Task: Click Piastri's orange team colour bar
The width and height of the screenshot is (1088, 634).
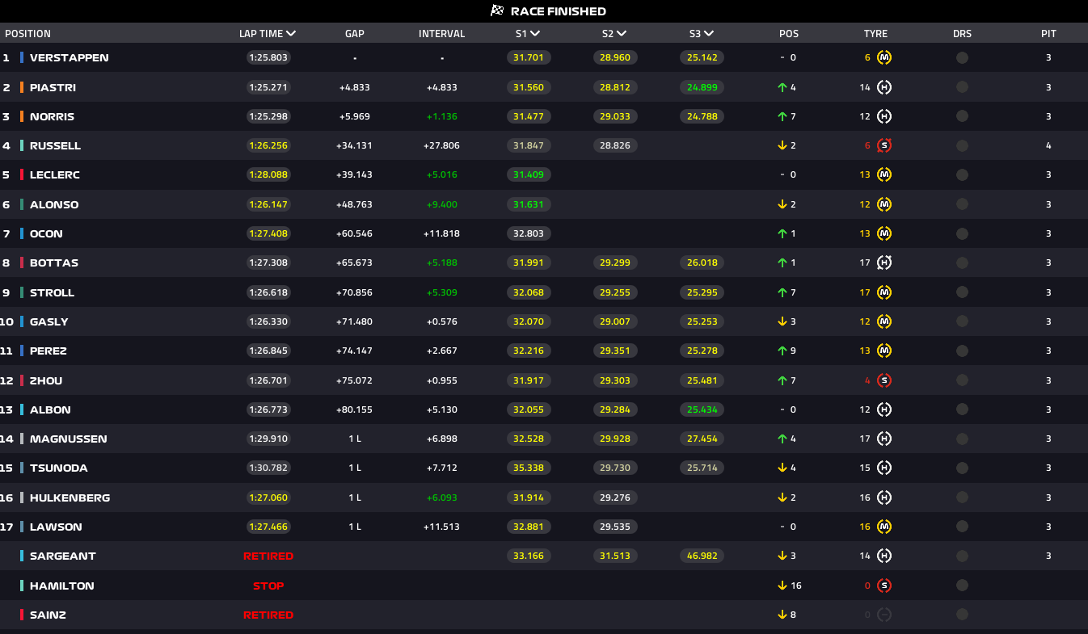Action: pyautogui.click(x=22, y=87)
